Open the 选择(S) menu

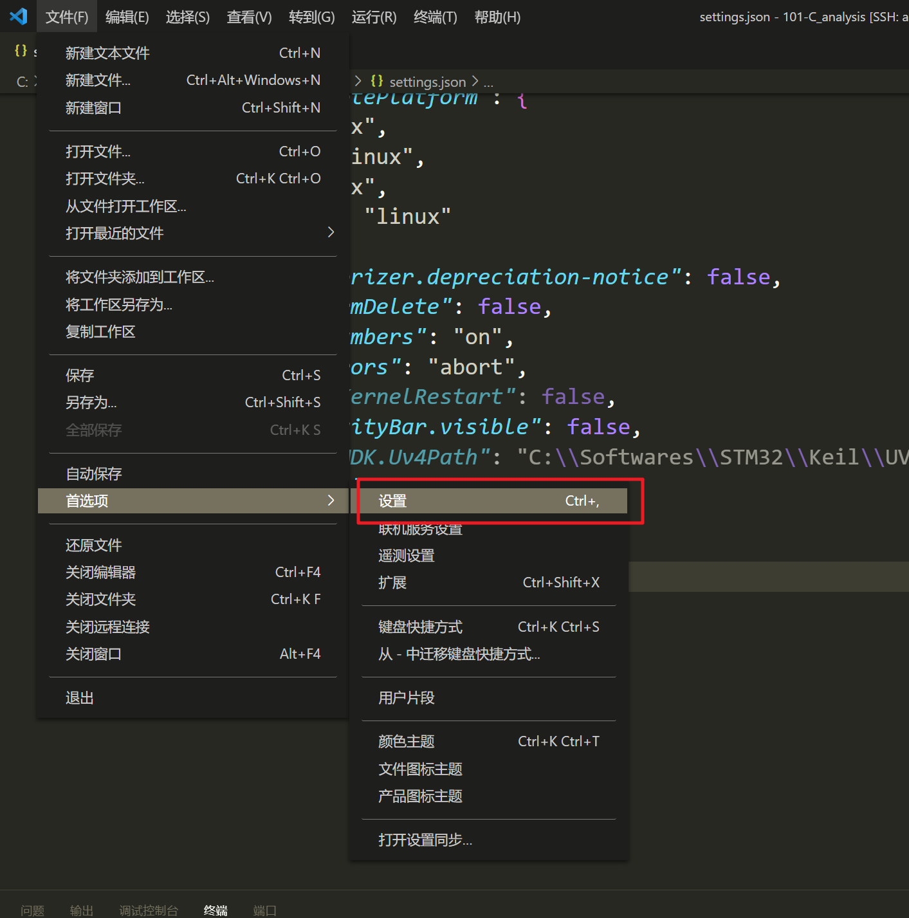[188, 17]
